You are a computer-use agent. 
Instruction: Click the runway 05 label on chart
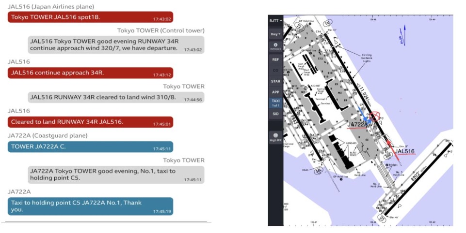pyautogui.click(x=382, y=219)
